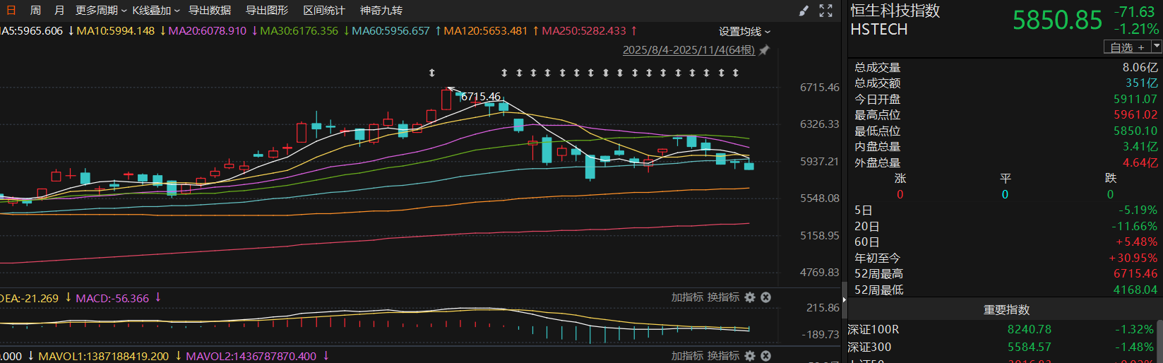Click the MAVOL1:1387188419.200 label
Viewport: 1163px width, 363px height.
[104, 357]
